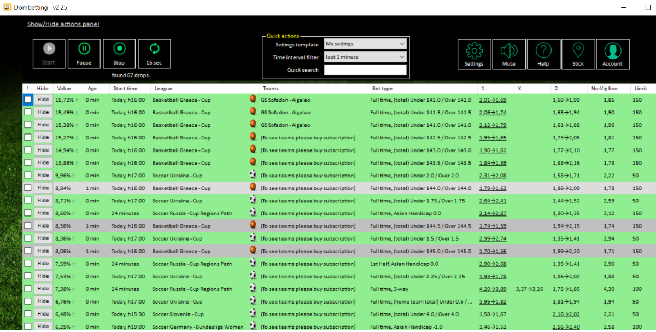This screenshot has height=332, width=656.
Task: Select the checkbox for the 7,38% row
Action: (27, 288)
